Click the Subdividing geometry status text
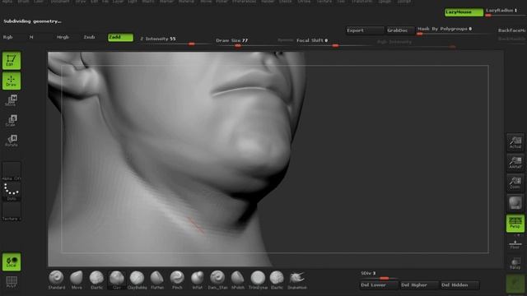The image size is (527, 296). click(x=33, y=21)
